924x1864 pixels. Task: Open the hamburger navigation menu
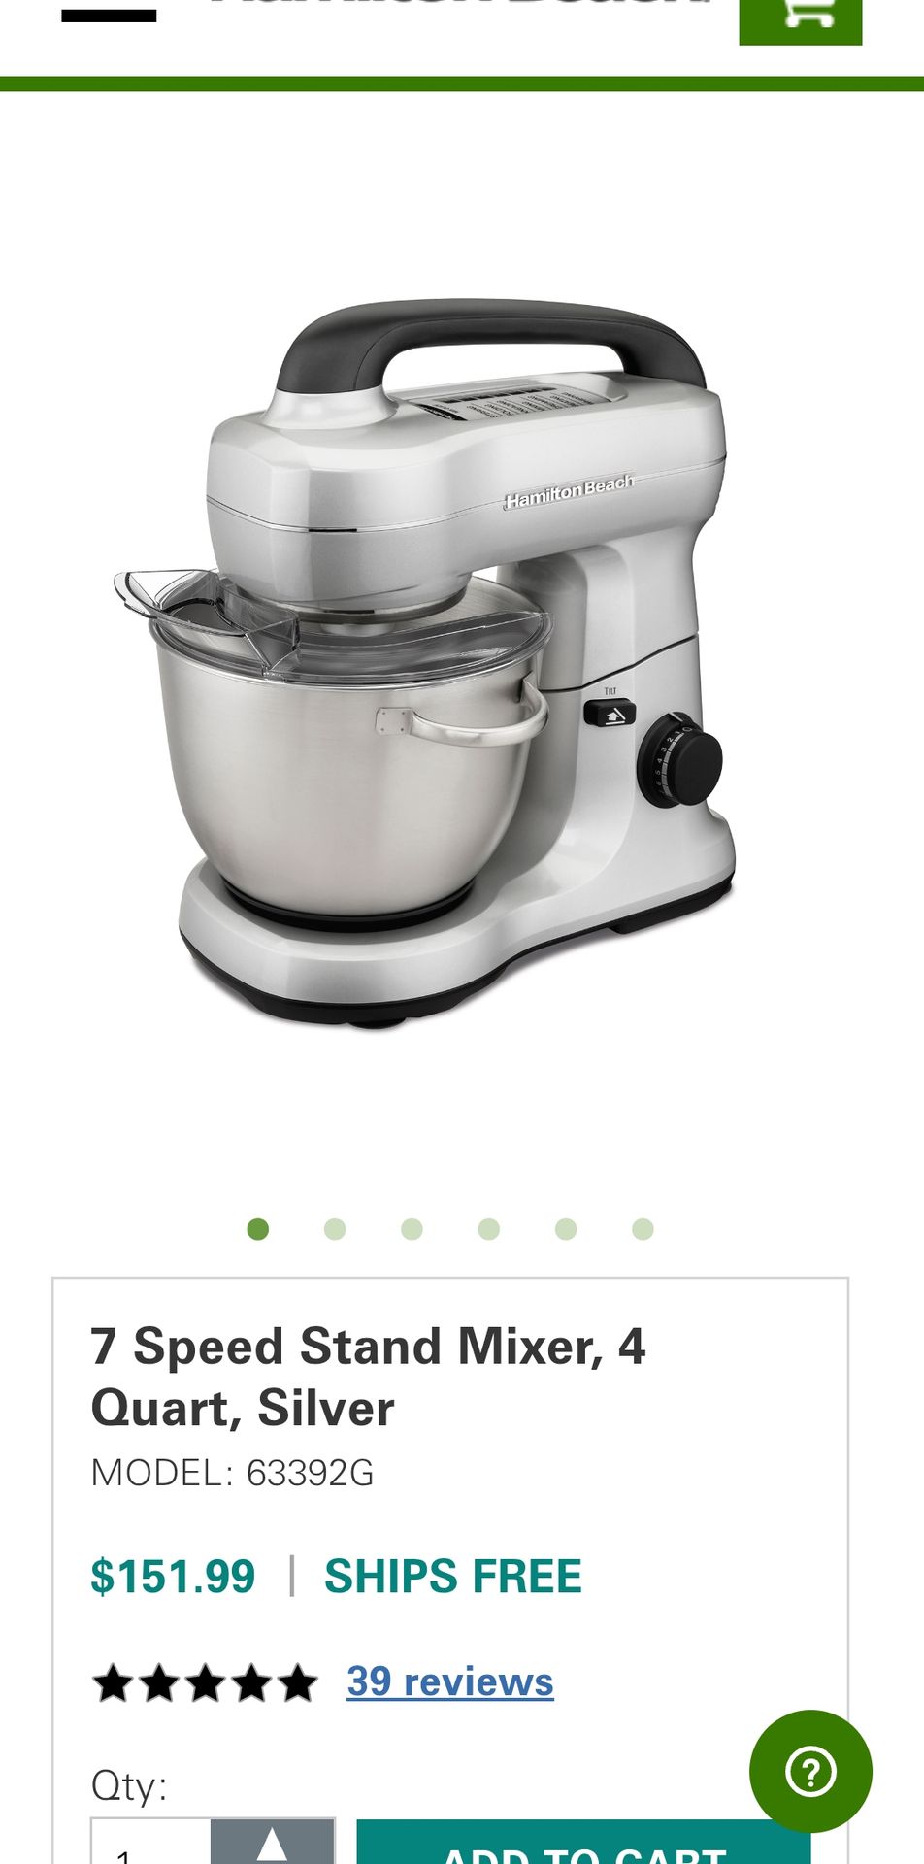coord(109,14)
